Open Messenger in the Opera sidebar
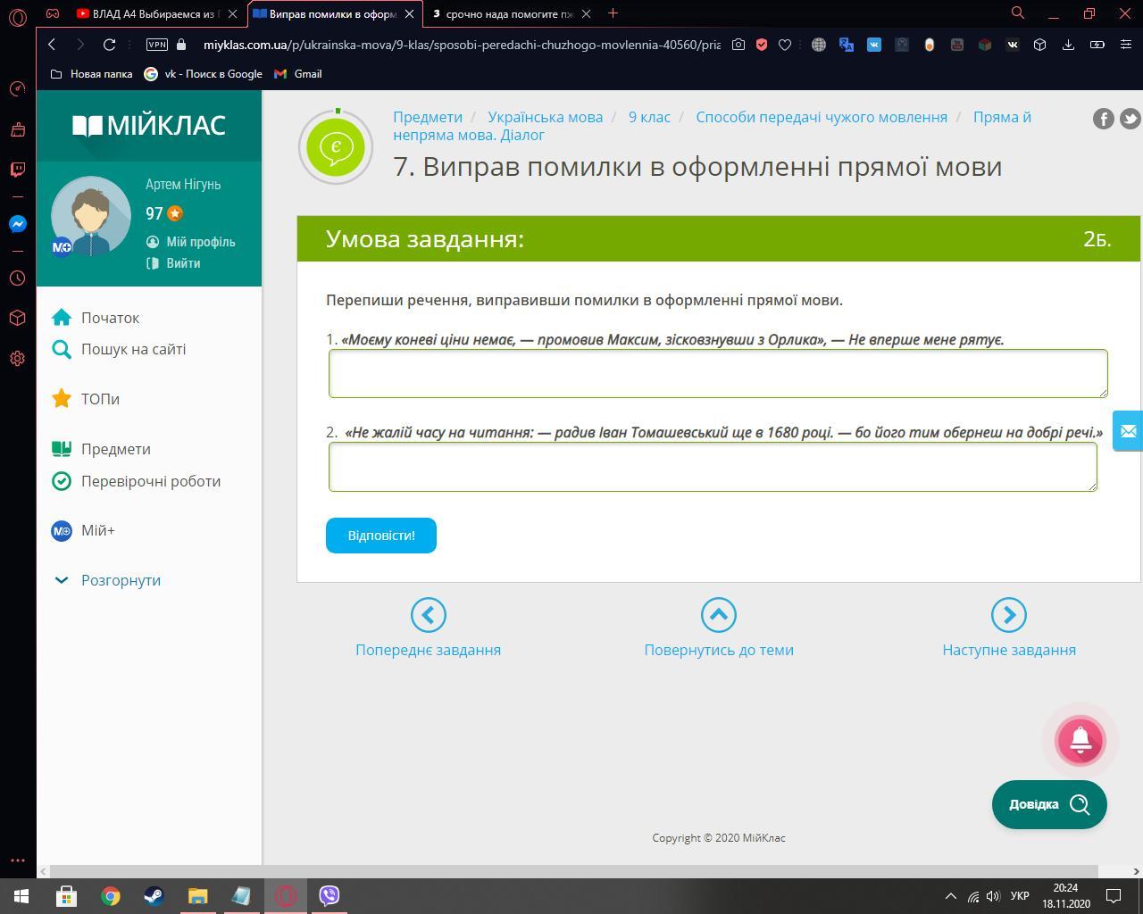The image size is (1143, 914). [17, 224]
